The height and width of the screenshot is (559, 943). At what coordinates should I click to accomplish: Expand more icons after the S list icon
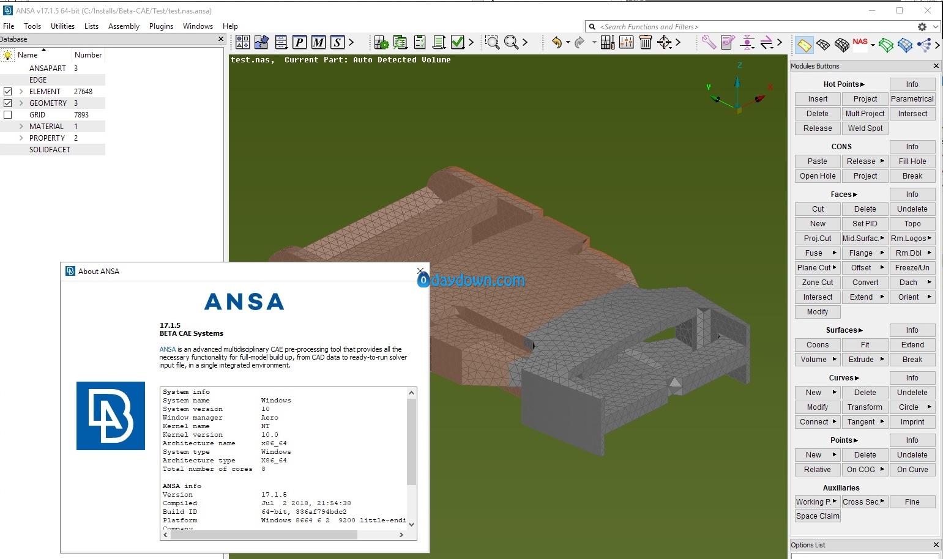[351, 42]
